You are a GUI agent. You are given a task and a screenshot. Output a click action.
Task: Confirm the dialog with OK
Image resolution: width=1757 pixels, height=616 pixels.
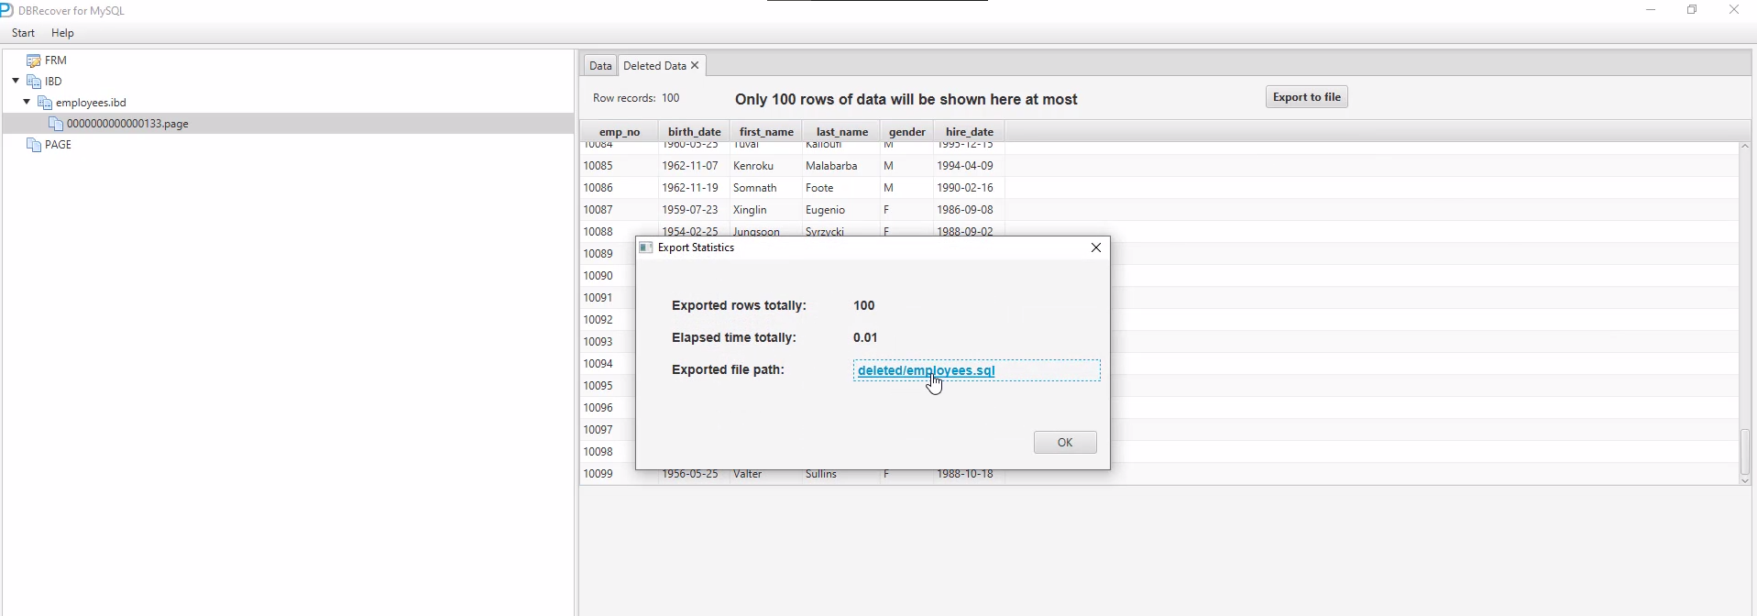(1064, 443)
